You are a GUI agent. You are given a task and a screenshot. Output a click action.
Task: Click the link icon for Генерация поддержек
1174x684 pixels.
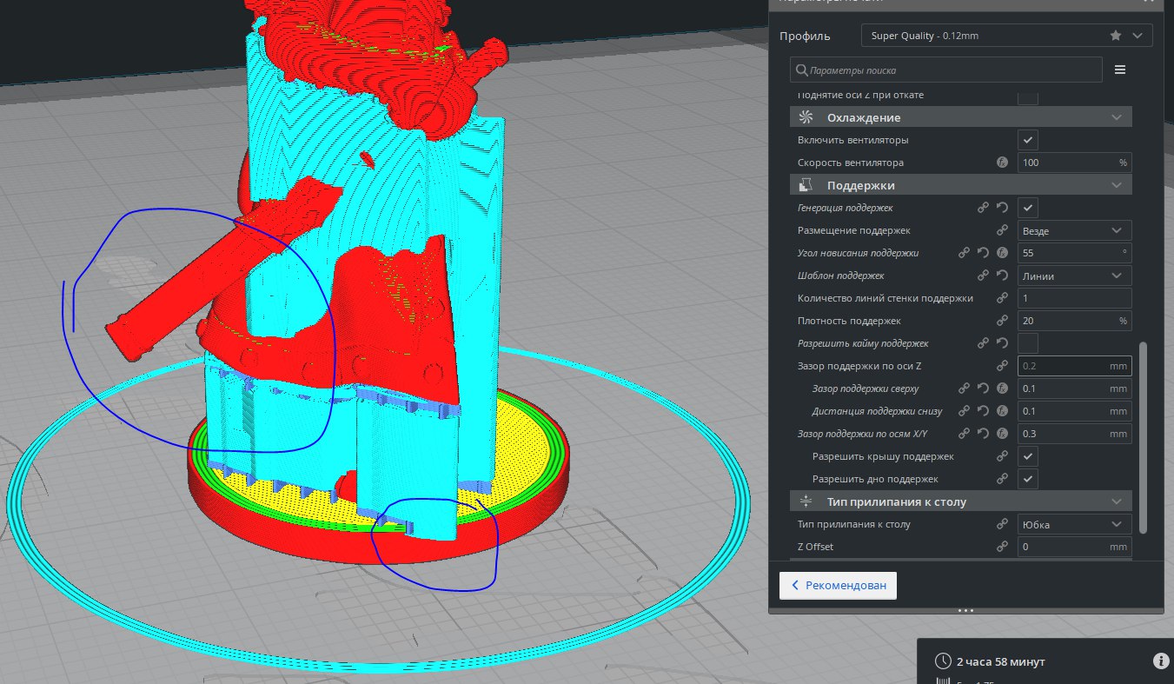tap(983, 208)
